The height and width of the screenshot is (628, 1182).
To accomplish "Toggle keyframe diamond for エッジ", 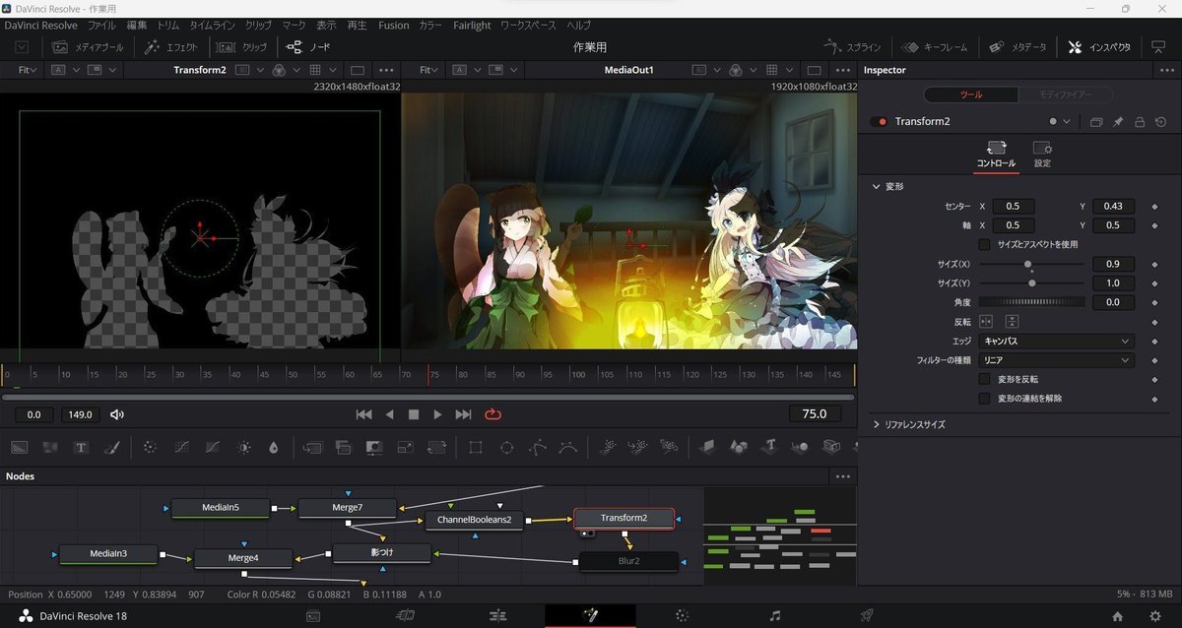I will click(1153, 342).
